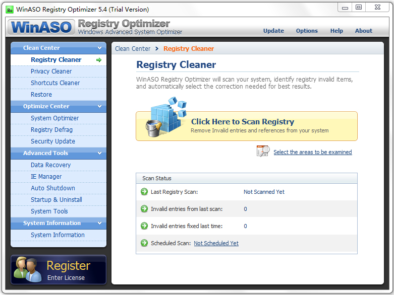Click the Last Registry Scan label
This screenshot has height=295, width=394.
tap(174, 192)
